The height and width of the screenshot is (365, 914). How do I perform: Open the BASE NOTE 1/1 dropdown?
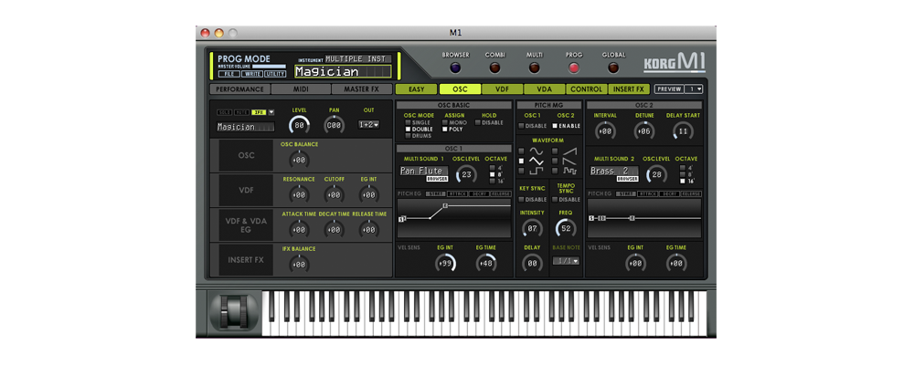566,261
